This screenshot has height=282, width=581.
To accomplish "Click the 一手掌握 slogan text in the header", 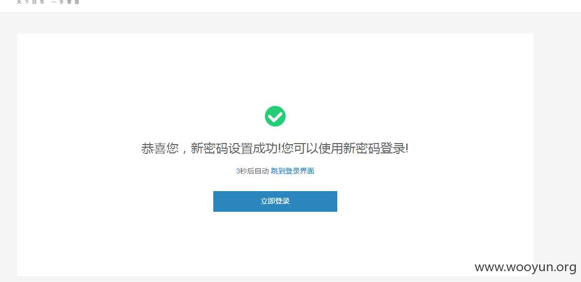I will [66, 2].
